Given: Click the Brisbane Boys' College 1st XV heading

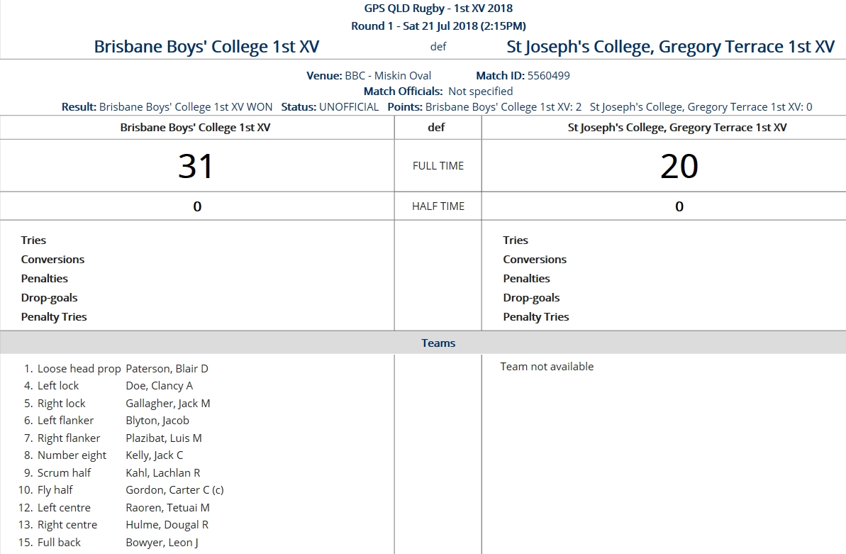Looking at the screenshot, I should click(x=206, y=47).
